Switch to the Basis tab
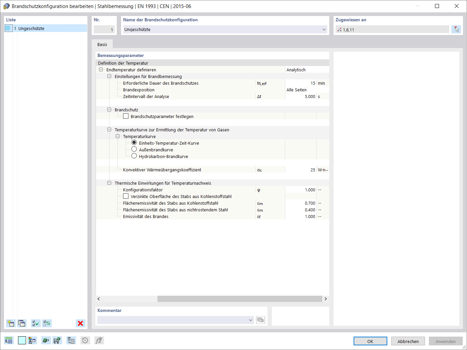Image resolution: width=467 pixels, height=350 pixels. [102, 44]
